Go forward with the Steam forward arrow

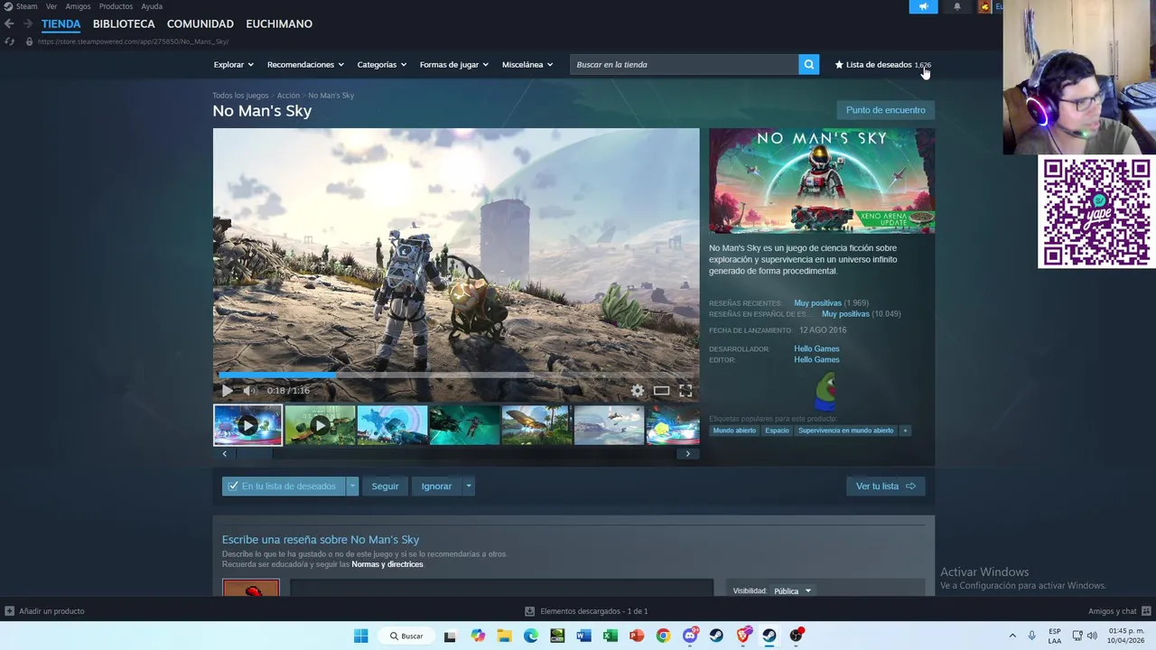coord(27,23)
